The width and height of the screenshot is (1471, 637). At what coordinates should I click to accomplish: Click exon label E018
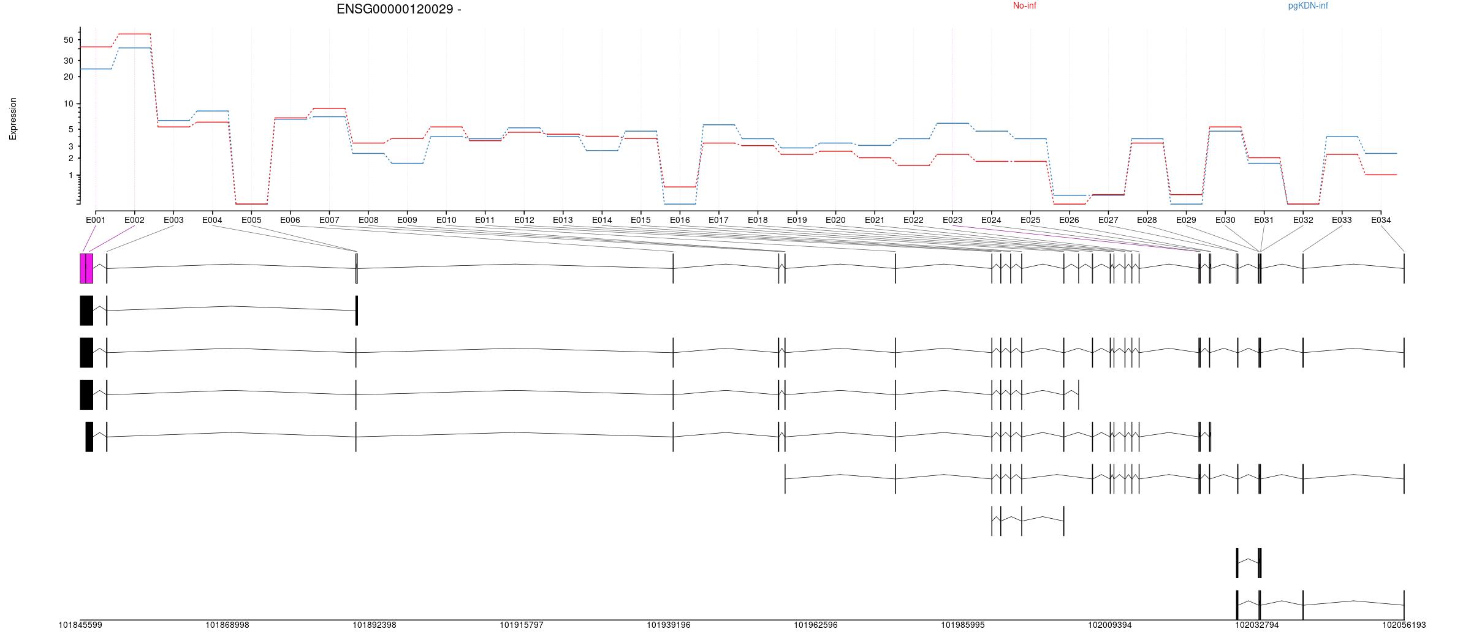758,220
